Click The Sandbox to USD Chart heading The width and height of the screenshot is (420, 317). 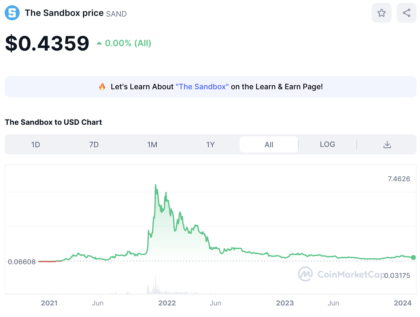(x=53, y=122)
